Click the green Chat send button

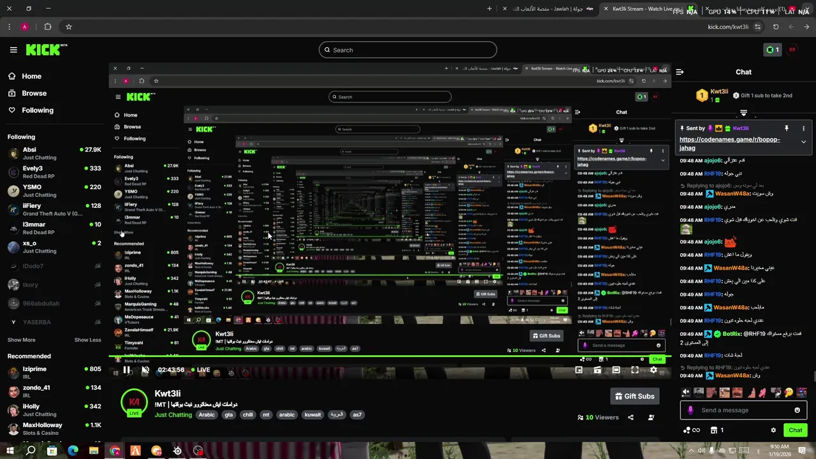point(795,430)
